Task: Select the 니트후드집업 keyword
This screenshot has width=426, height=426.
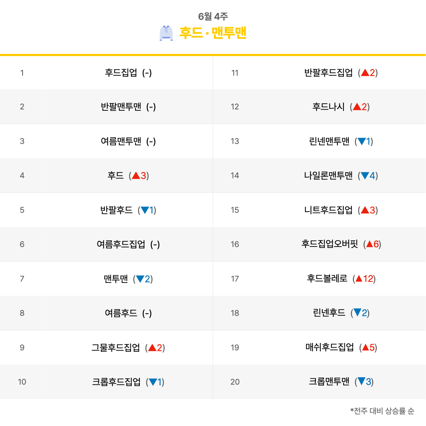Action: pyautogui.click(x=328, y=210)
